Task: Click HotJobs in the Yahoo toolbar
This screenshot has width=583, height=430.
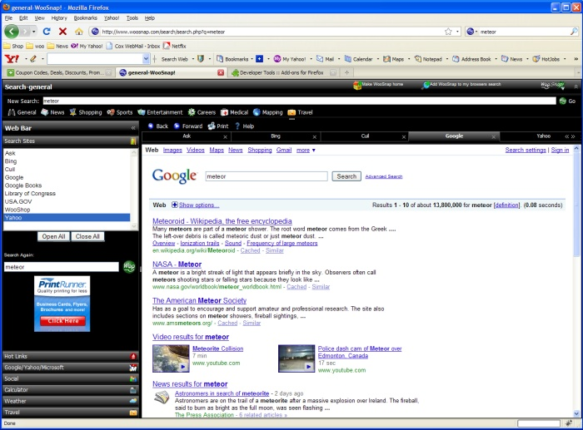Action: (546, 59)
